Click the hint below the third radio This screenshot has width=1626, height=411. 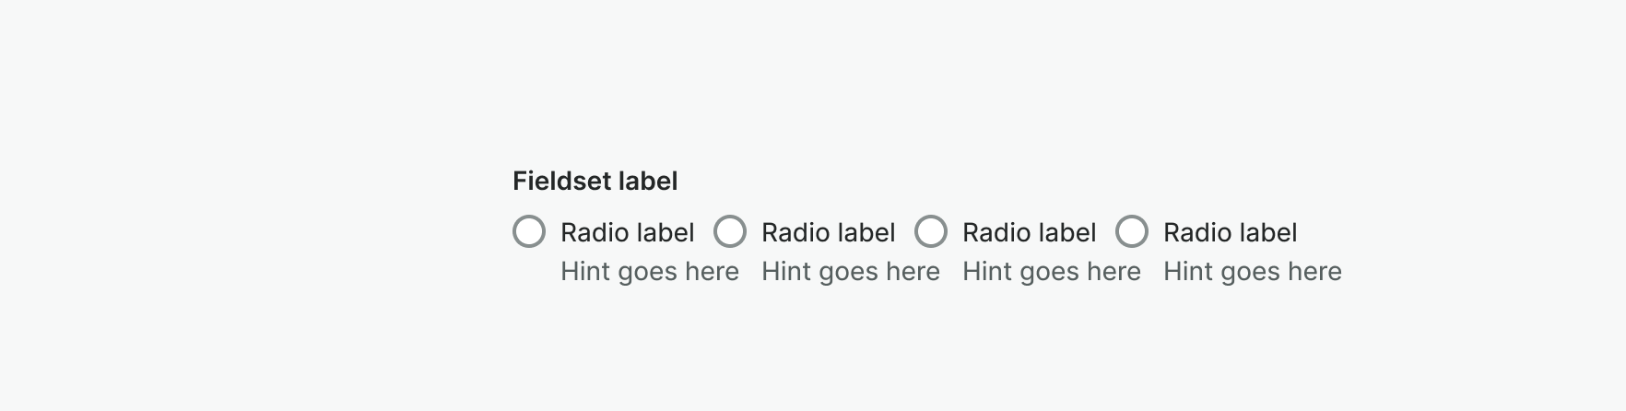[1051, 272]
